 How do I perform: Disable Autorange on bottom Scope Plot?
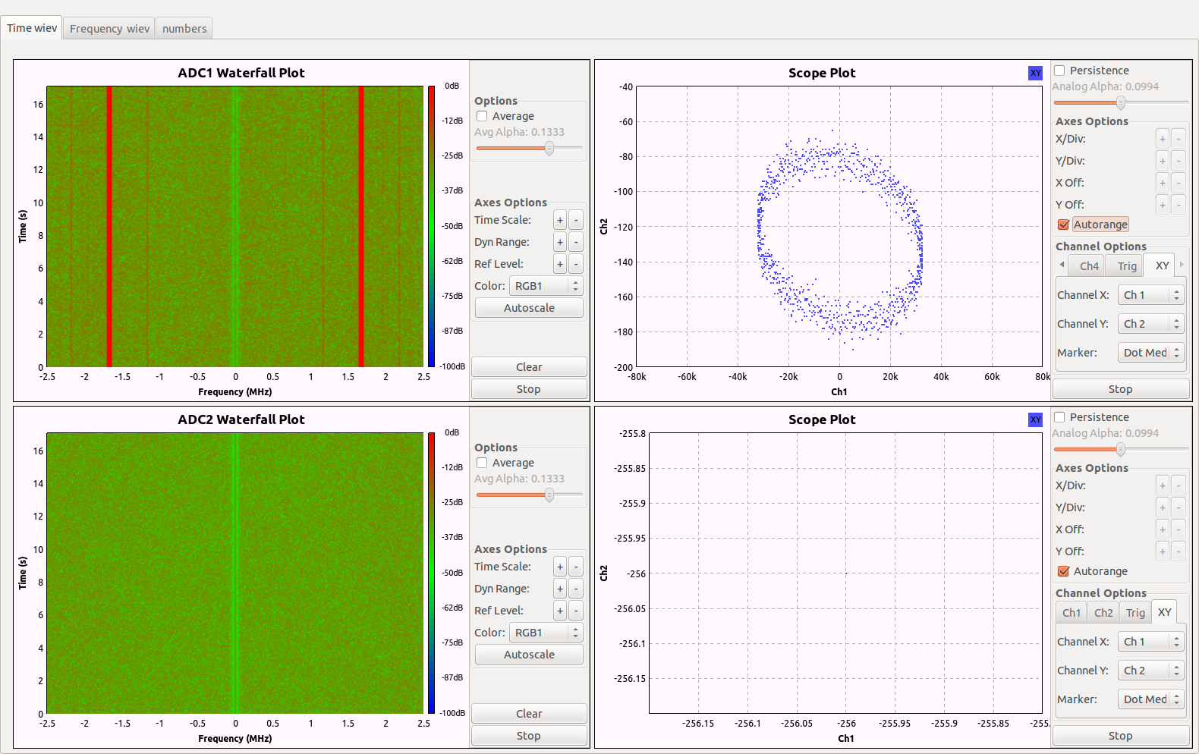pyautogui.click(x=1064, y=571)
